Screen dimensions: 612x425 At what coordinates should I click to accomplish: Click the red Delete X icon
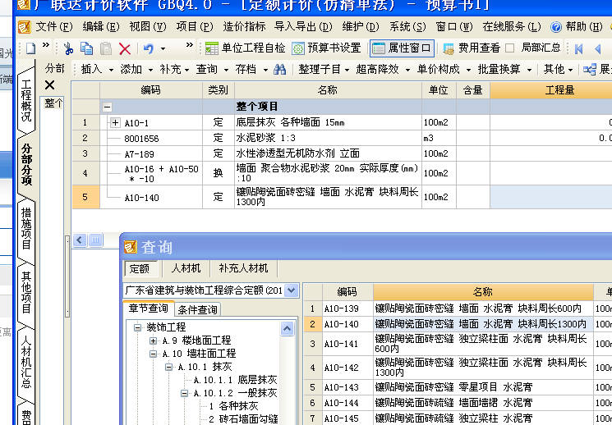[125, 48]
